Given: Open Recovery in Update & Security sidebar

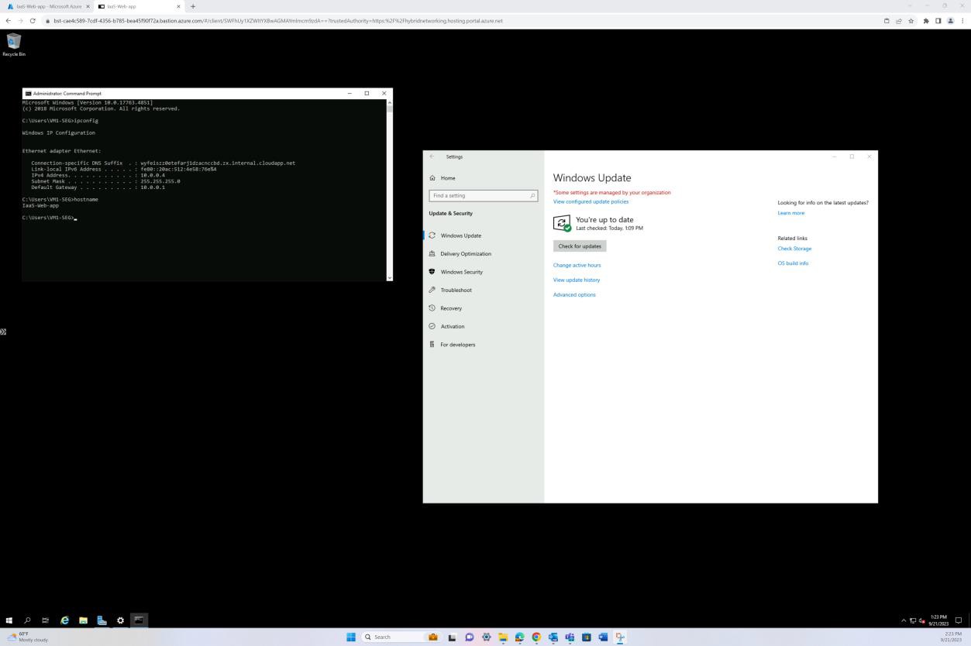Looking at the screenshot, I should [450, 308].
